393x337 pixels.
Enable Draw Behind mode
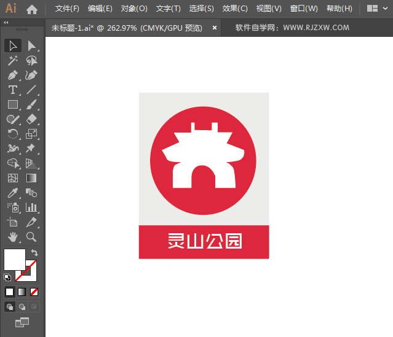pyautogui.click(x=22, y=307)
